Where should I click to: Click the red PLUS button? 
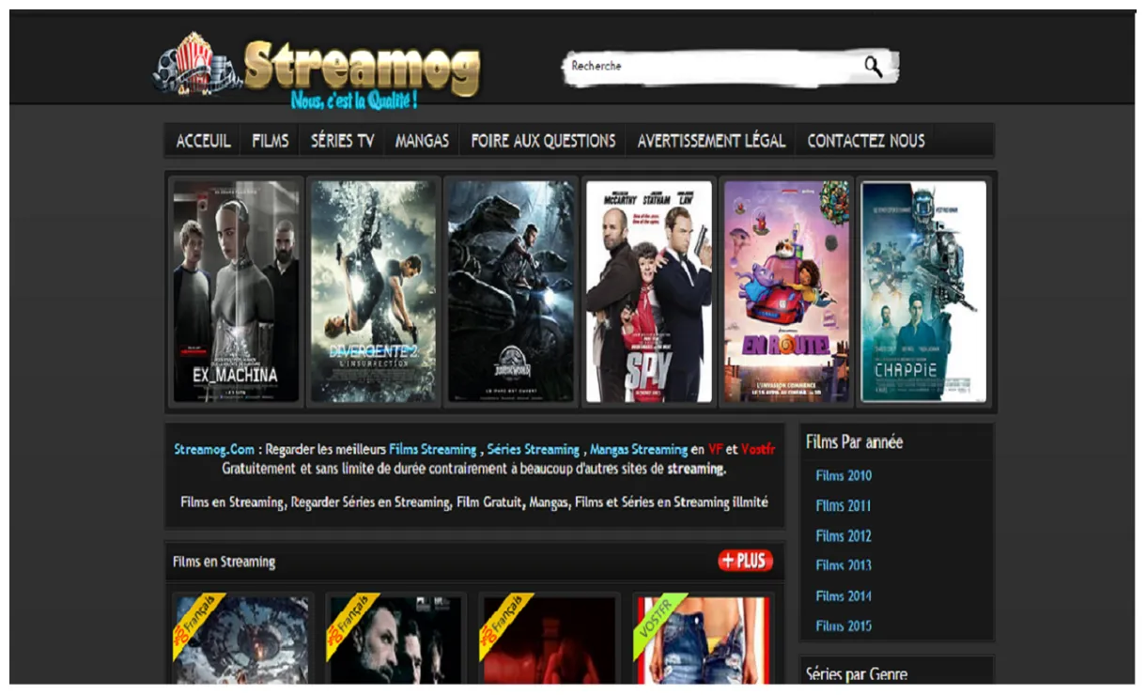(745, 561)
